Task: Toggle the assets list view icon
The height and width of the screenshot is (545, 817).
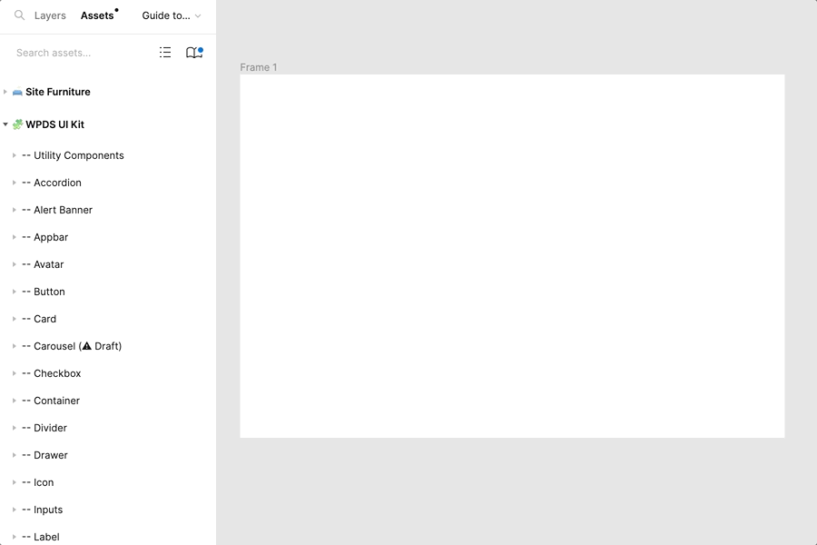Action: pyautogui.click(x=165, y=53)
